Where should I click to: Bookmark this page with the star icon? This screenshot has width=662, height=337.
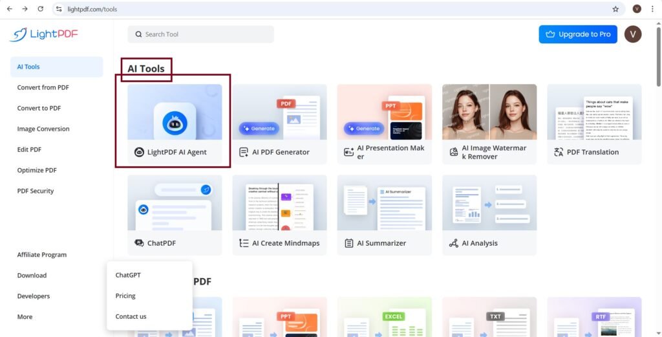click(x=615, y=9)
